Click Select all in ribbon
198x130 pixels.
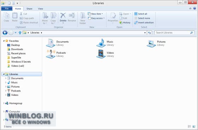point(141,14)
